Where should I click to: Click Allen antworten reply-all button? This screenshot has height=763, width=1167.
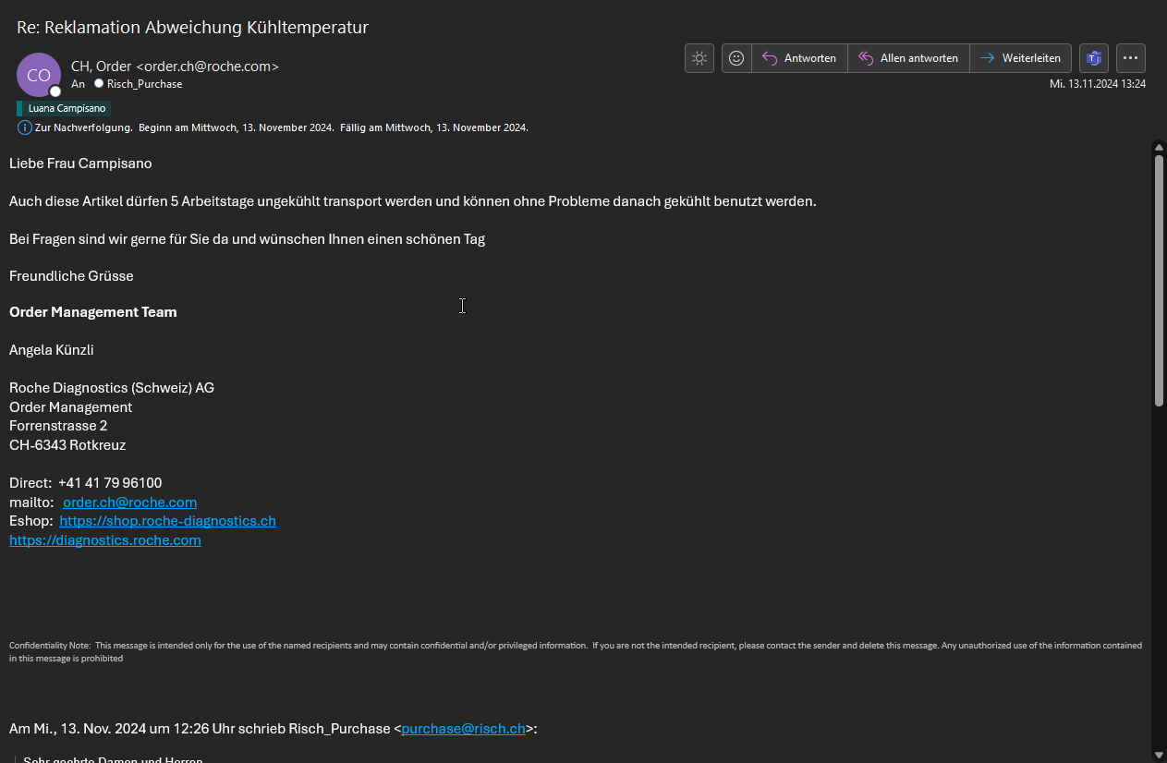(x=908, y=58)
